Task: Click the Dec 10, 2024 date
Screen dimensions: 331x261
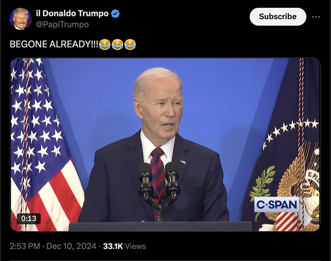Action: [x=71, y=246]
